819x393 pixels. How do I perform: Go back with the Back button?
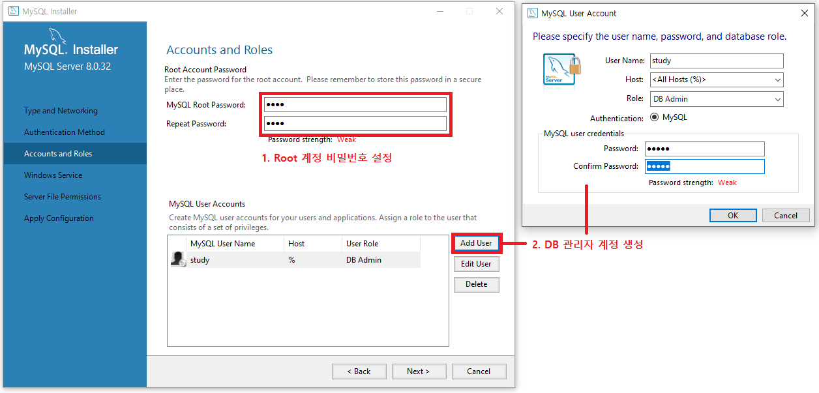pyautogui.click(x=359, y=371)
